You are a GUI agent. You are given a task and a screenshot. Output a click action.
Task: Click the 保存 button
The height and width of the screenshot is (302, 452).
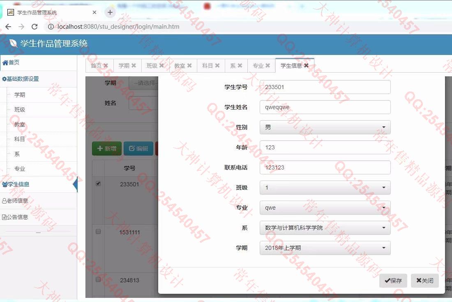point(393,281)
